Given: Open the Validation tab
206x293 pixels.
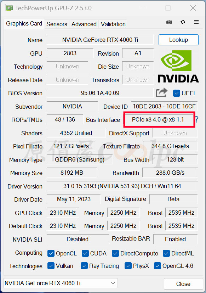Looking at the screenshot, I should tap(113, 24).
